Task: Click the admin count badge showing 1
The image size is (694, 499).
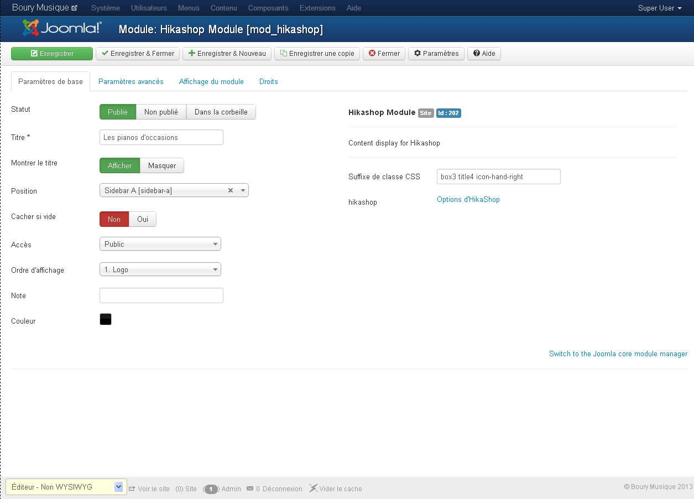Action: point(212,489)
